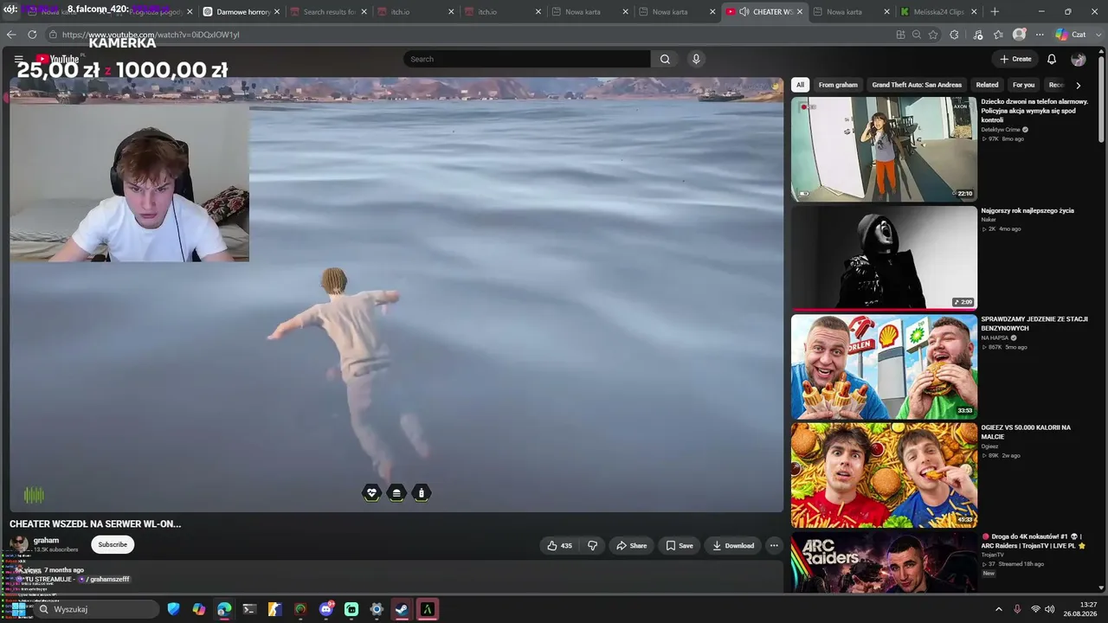The image size is (1108, 623).
Task: Open the graham channel avatar
Action: tap(18, 543)
